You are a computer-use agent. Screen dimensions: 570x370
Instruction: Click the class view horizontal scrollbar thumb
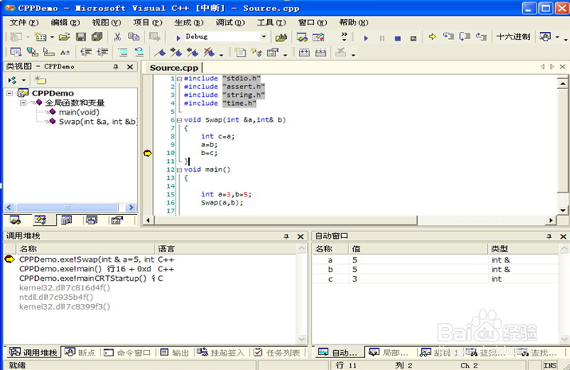click(67, 208)
